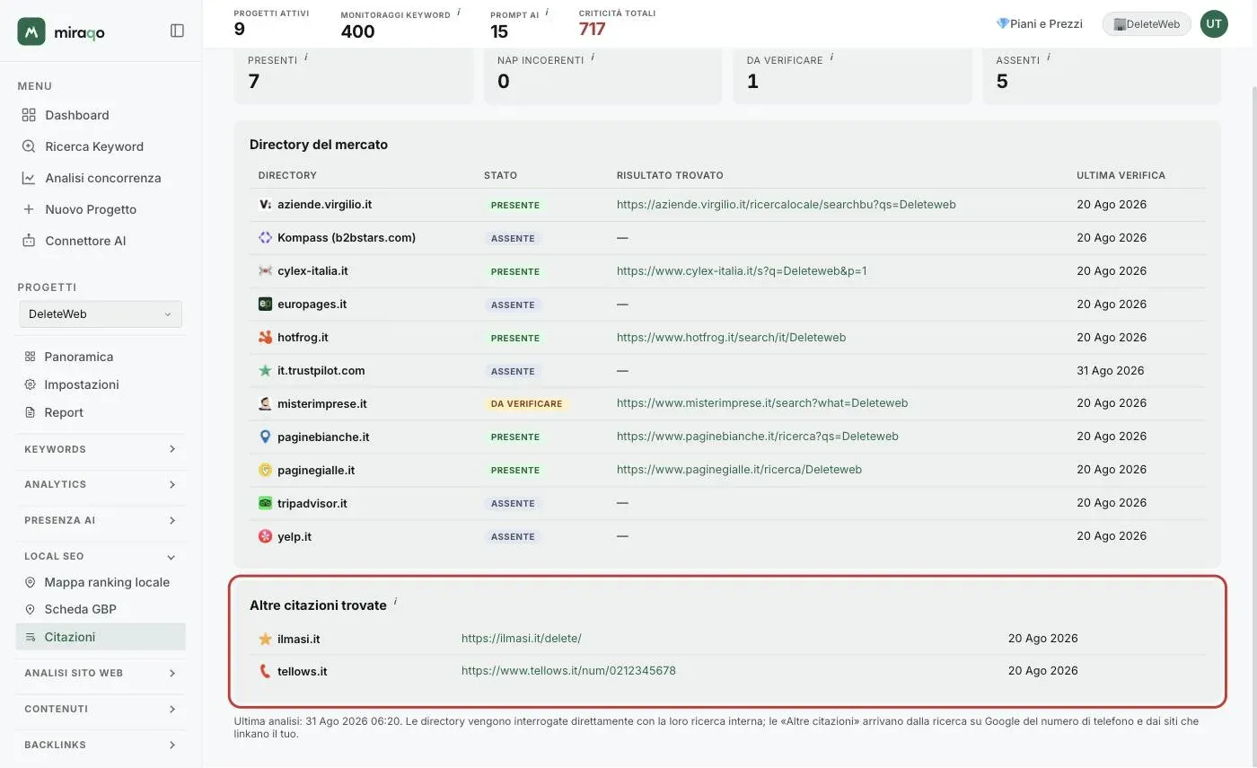This screenshot has height=768, width=1257.
Task: Click the tripadvisor.it favicon
Action: (x=265, y=504)
